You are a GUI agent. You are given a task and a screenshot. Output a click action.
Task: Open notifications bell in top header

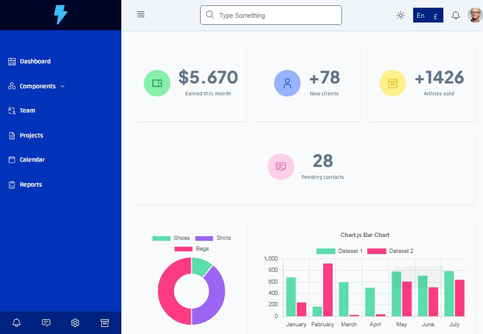pos(456,15)
